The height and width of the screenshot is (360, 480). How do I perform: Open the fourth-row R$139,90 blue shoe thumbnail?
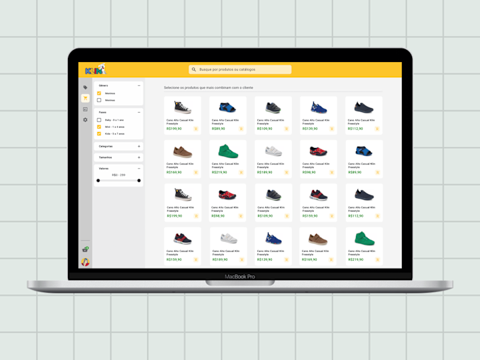point(273,239)
